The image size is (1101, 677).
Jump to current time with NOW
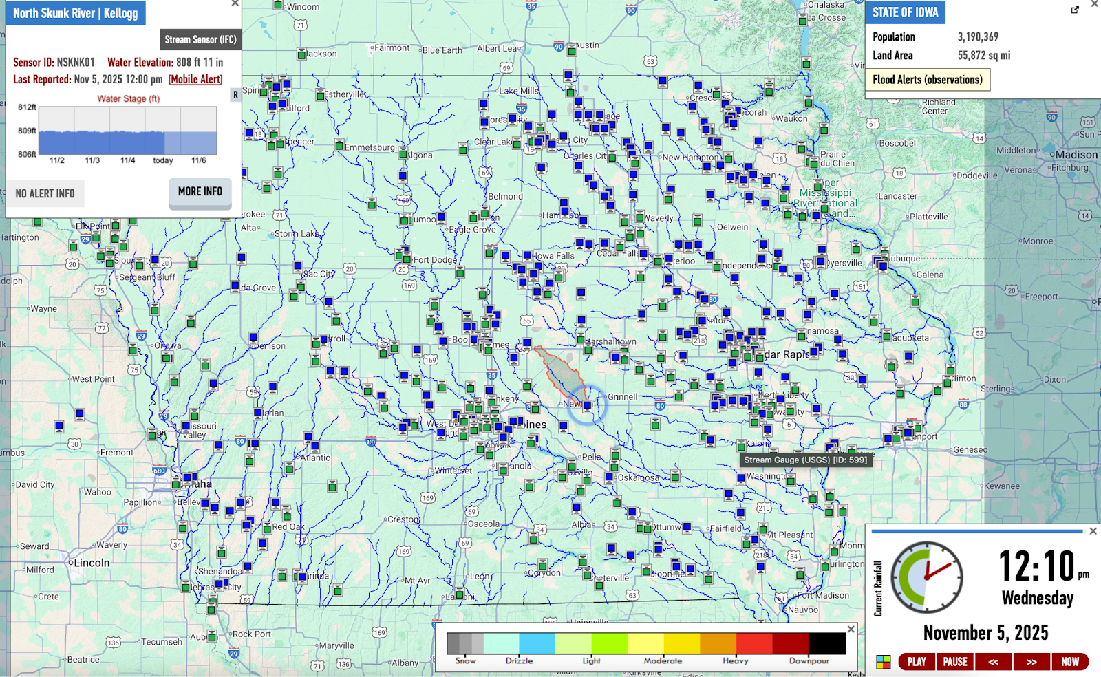coord(1070,662)
